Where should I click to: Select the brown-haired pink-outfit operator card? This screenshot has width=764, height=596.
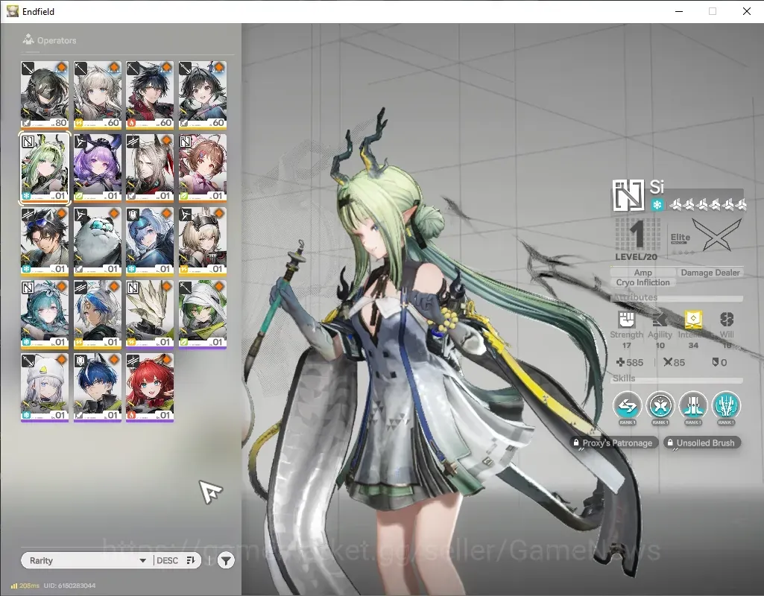(x=202, y=168)
